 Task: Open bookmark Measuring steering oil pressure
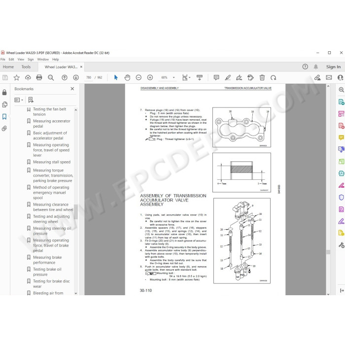point(52,231)
